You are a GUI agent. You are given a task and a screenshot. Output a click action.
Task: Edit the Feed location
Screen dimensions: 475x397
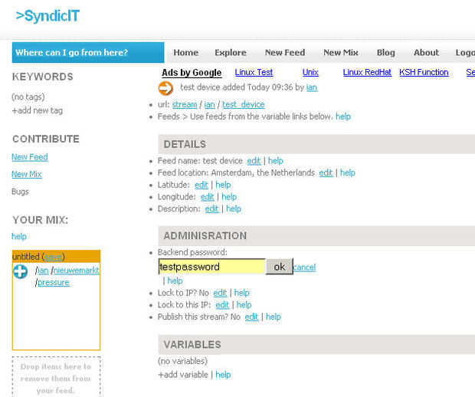(326, 172)
